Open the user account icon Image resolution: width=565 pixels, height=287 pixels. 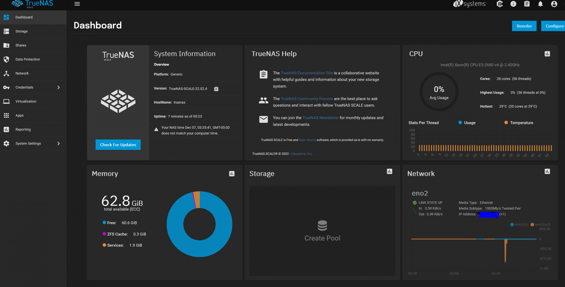click(x=554, y=4)
